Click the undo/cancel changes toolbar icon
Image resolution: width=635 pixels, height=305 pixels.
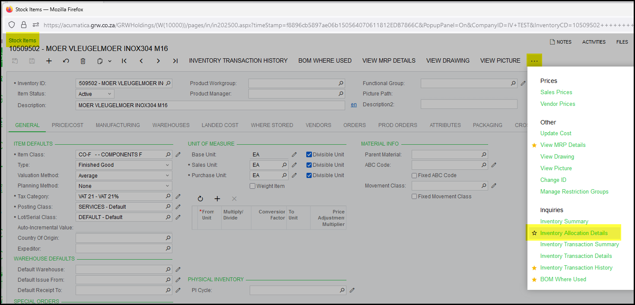[x=66, y=61]
